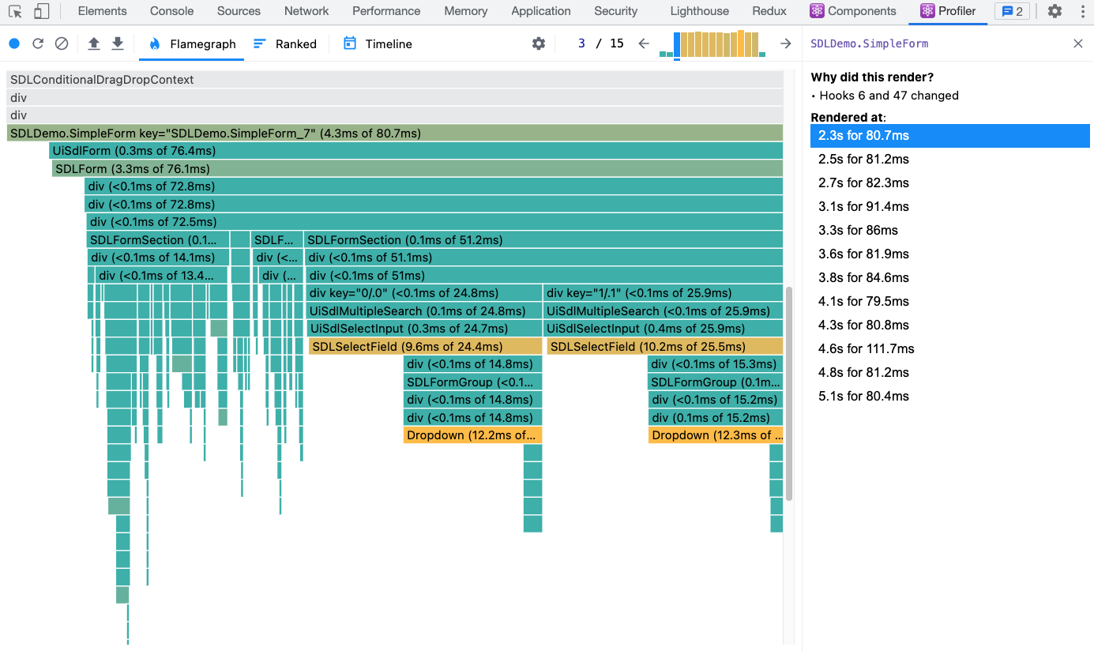
Task: Close the SDLDemo.SimpleForm details pane
Action: (x=1078, y=43)
